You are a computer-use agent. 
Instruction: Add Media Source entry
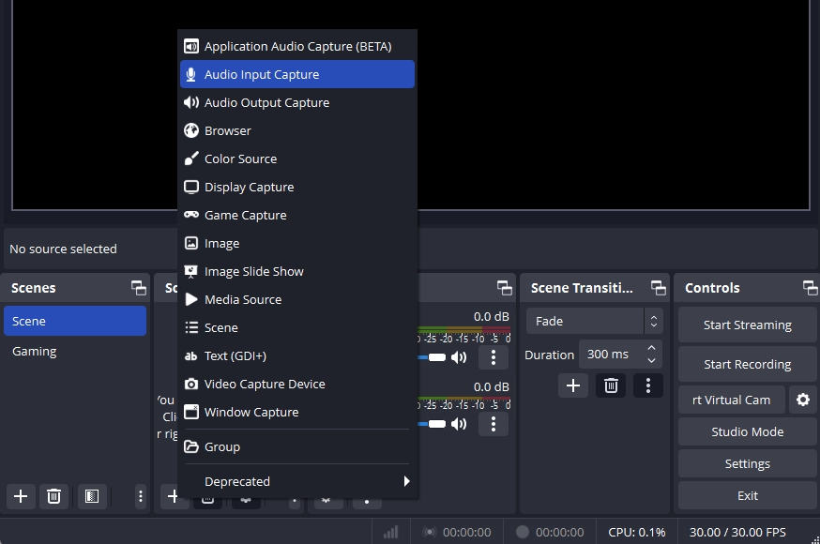tap(297, 299)
